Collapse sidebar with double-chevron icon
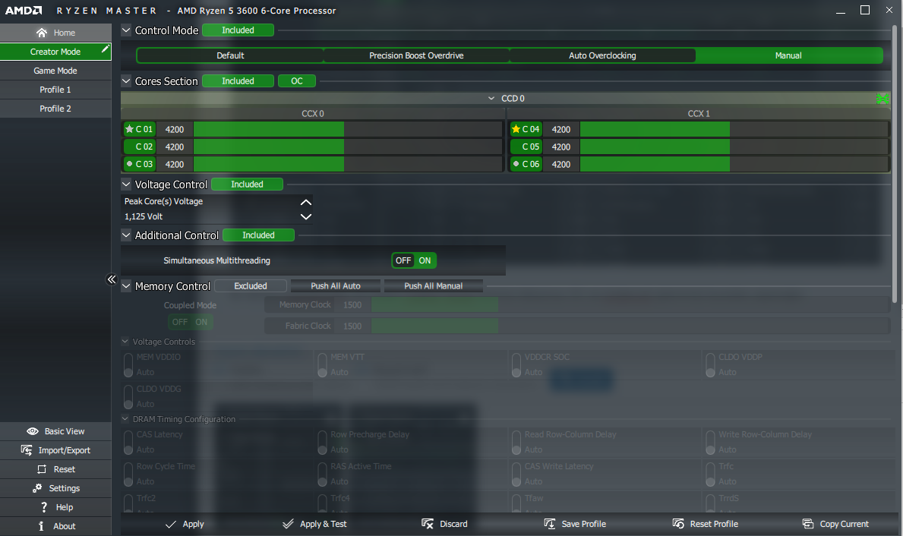 pos(112,279)
